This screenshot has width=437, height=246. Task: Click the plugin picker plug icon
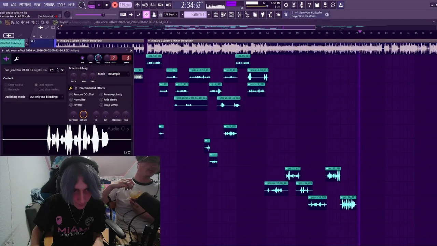[x=263, y=15]
